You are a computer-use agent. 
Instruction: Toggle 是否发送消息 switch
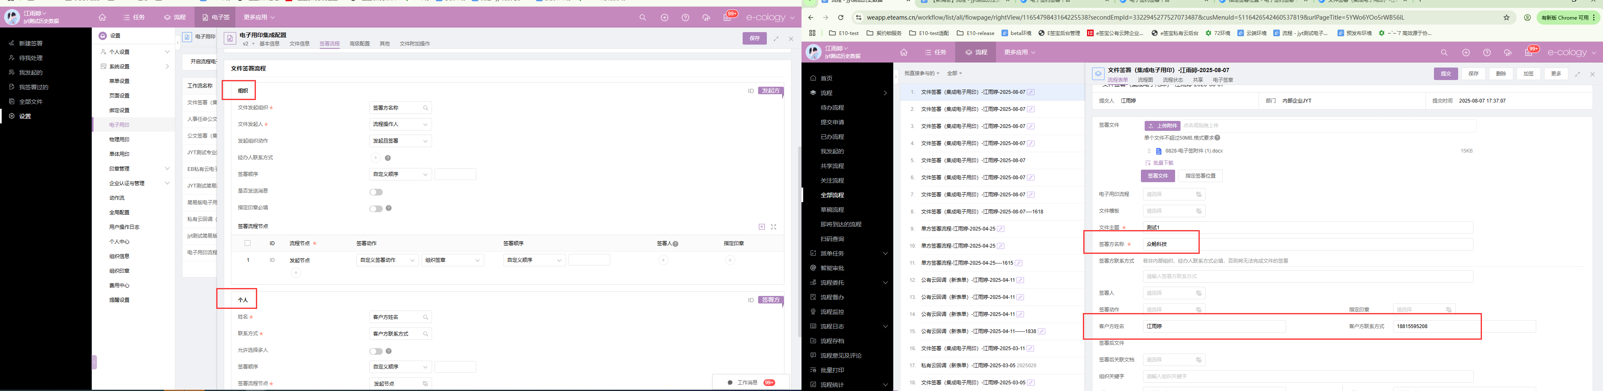(x=376, y=192)
